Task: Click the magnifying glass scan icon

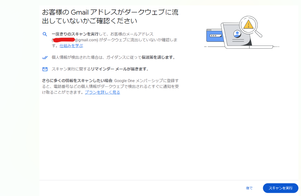Action: tap(45, 34)
